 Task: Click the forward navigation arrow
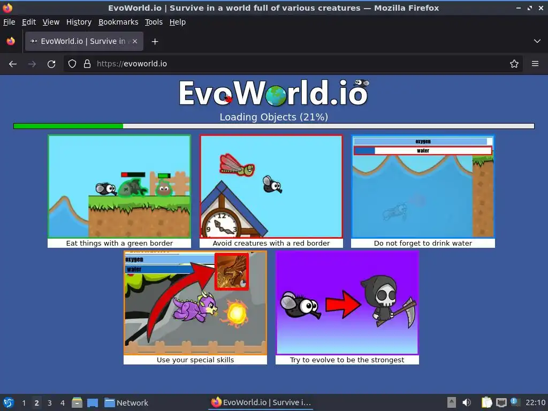[32, 64]
